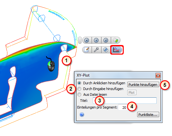Viewport: 172px width, 136px height.
Task: Select the X-axis cutting plane icon
Action: 87,40
